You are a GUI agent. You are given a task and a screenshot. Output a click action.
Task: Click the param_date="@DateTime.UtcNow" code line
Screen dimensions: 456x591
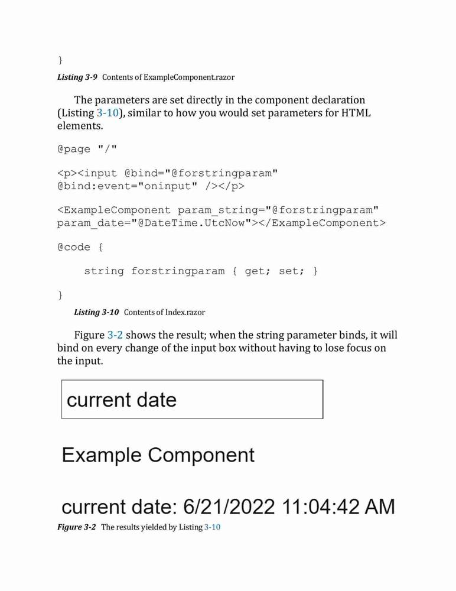click(x=222, y=223)
